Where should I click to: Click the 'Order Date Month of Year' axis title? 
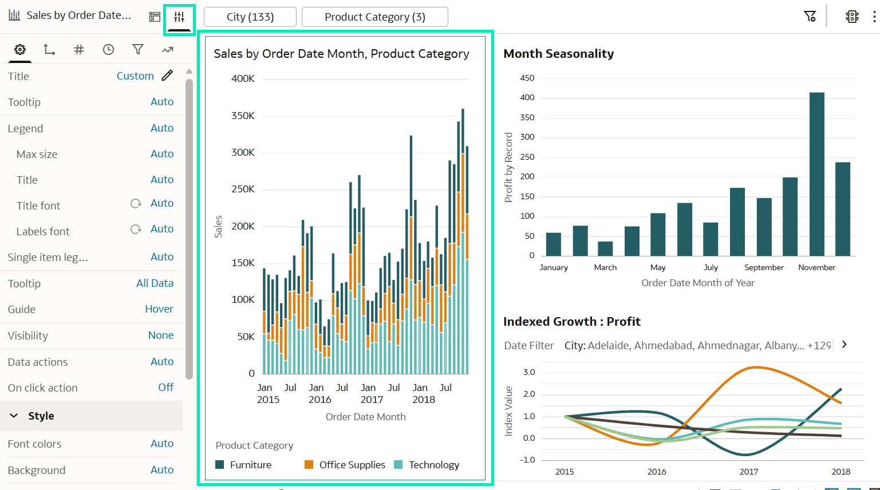point(698,283)
